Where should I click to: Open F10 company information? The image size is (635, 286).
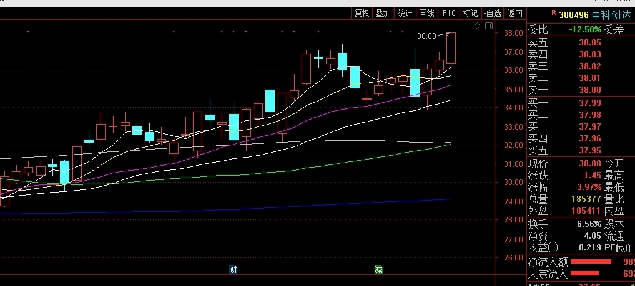pos(449,13)
